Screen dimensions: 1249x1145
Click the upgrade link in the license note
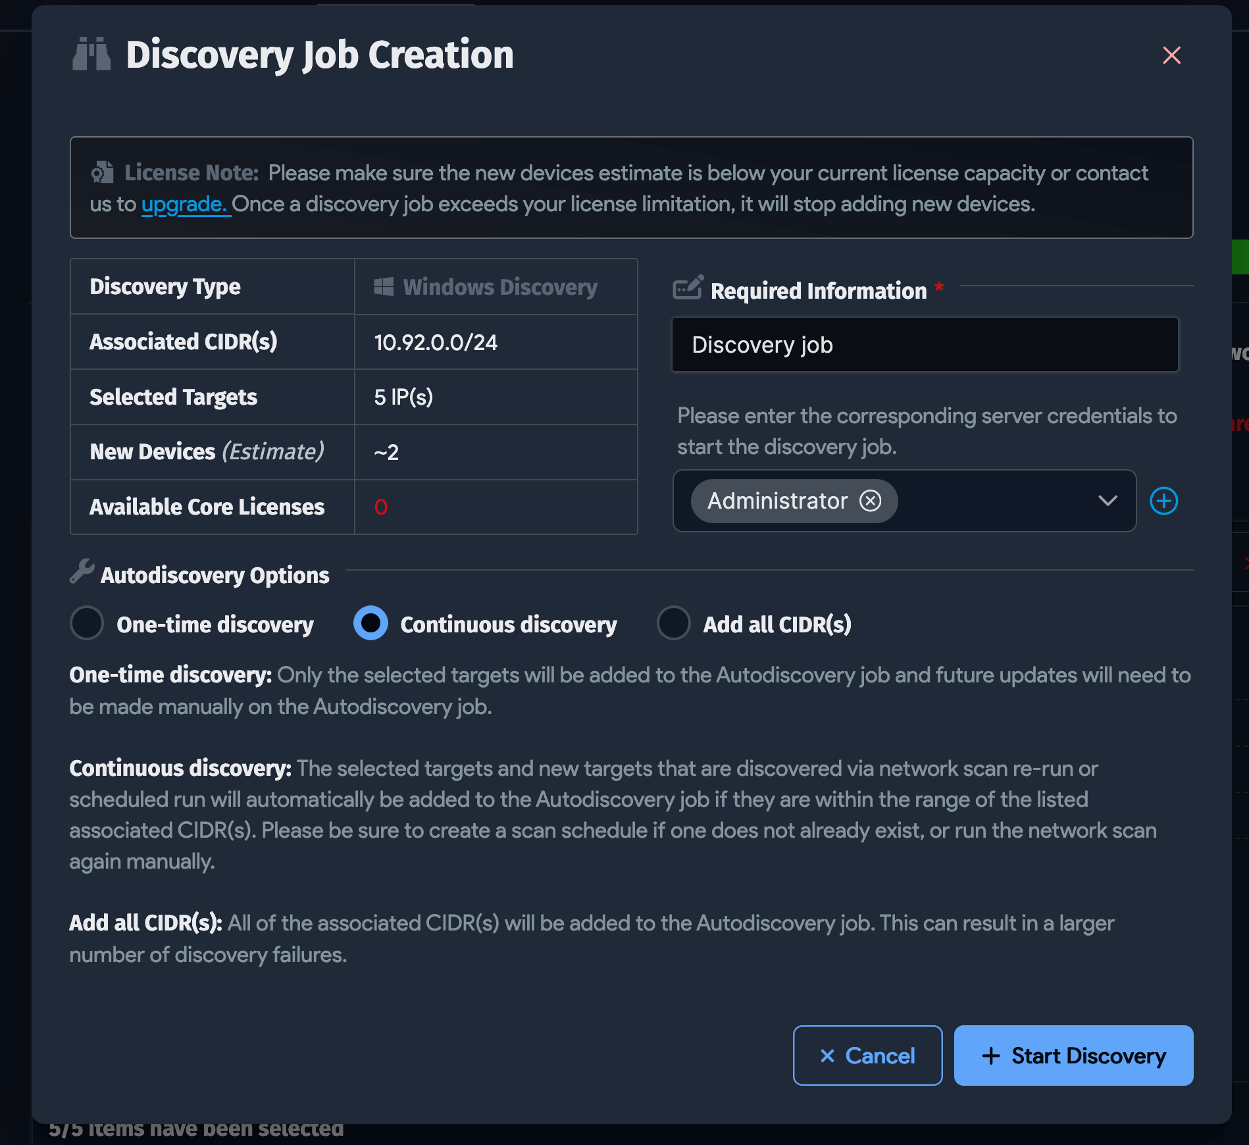coord(185,204)
